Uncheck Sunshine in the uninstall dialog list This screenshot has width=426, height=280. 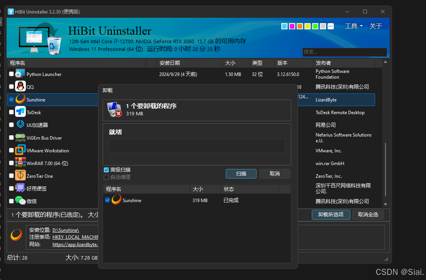(x=107, y=200)
